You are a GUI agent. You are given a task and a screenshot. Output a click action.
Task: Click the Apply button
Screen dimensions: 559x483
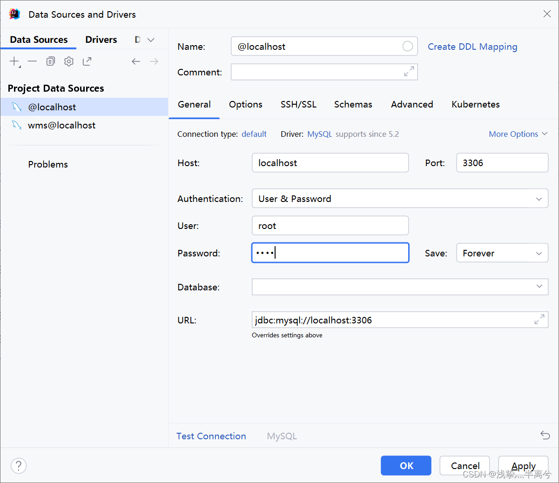[x=523, y=465]
